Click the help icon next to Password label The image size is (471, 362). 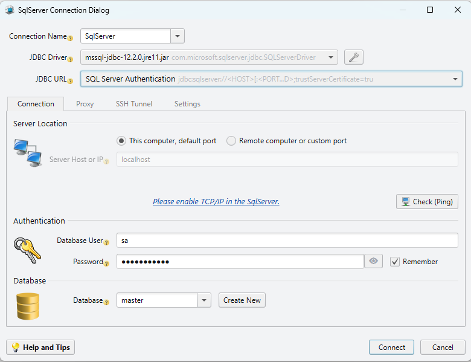coord(107,263)
